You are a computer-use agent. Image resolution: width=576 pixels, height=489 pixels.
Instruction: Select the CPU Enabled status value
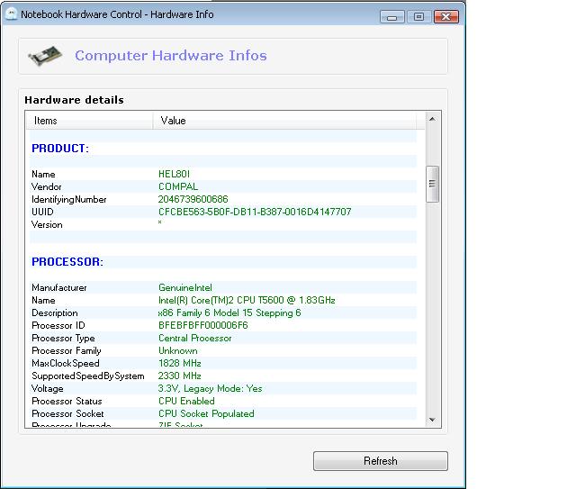(186, 401)
